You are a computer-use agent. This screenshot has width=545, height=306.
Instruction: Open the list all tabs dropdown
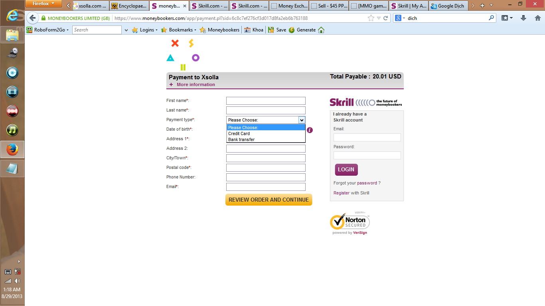click(491, 6)
